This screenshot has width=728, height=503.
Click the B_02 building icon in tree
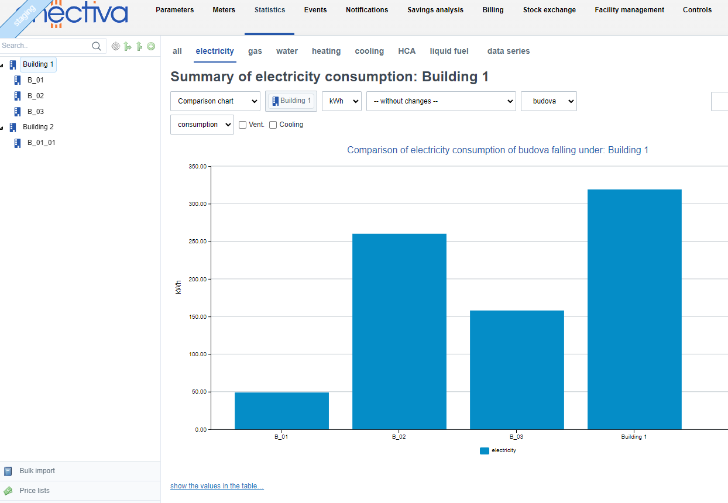pyautogui.click(x=18, y=96)
